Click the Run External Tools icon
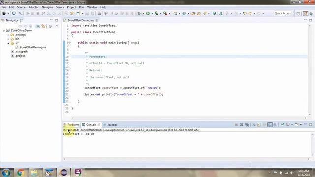The height and width of the screenshot is (177, 315). point(165,13)
